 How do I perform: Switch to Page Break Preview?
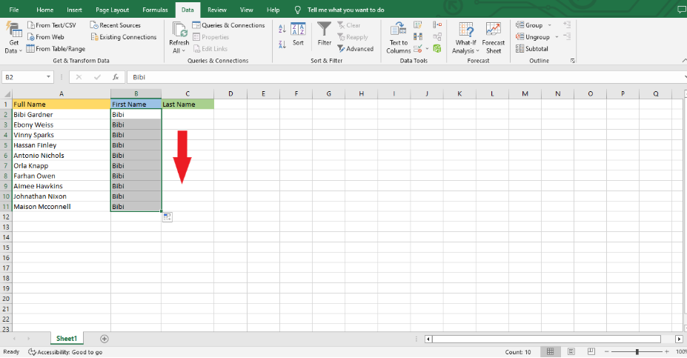[591, 351]
